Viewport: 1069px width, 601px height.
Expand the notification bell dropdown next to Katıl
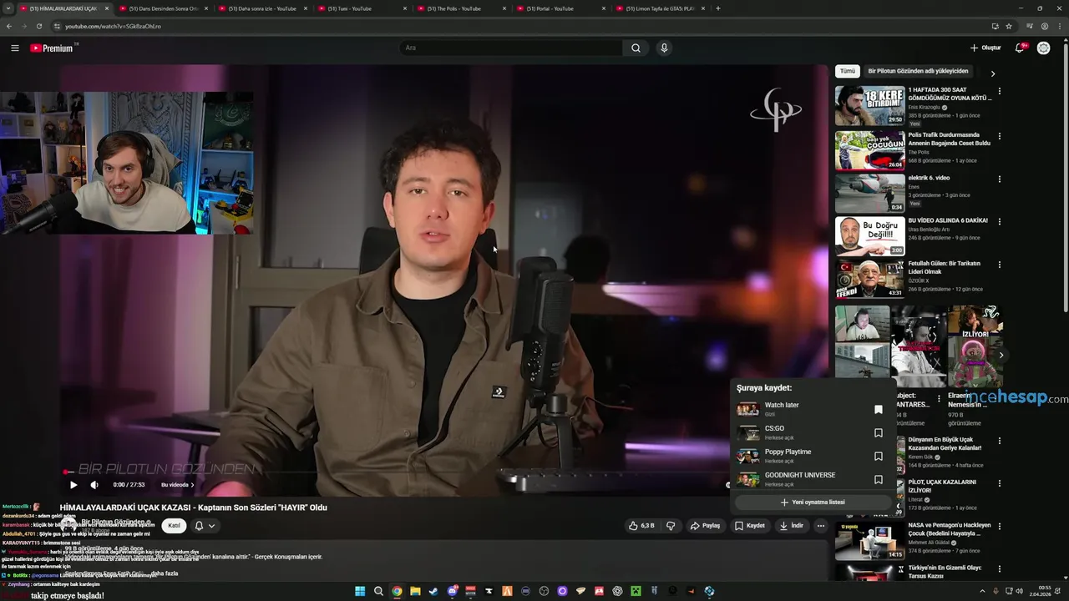[205, 526]
